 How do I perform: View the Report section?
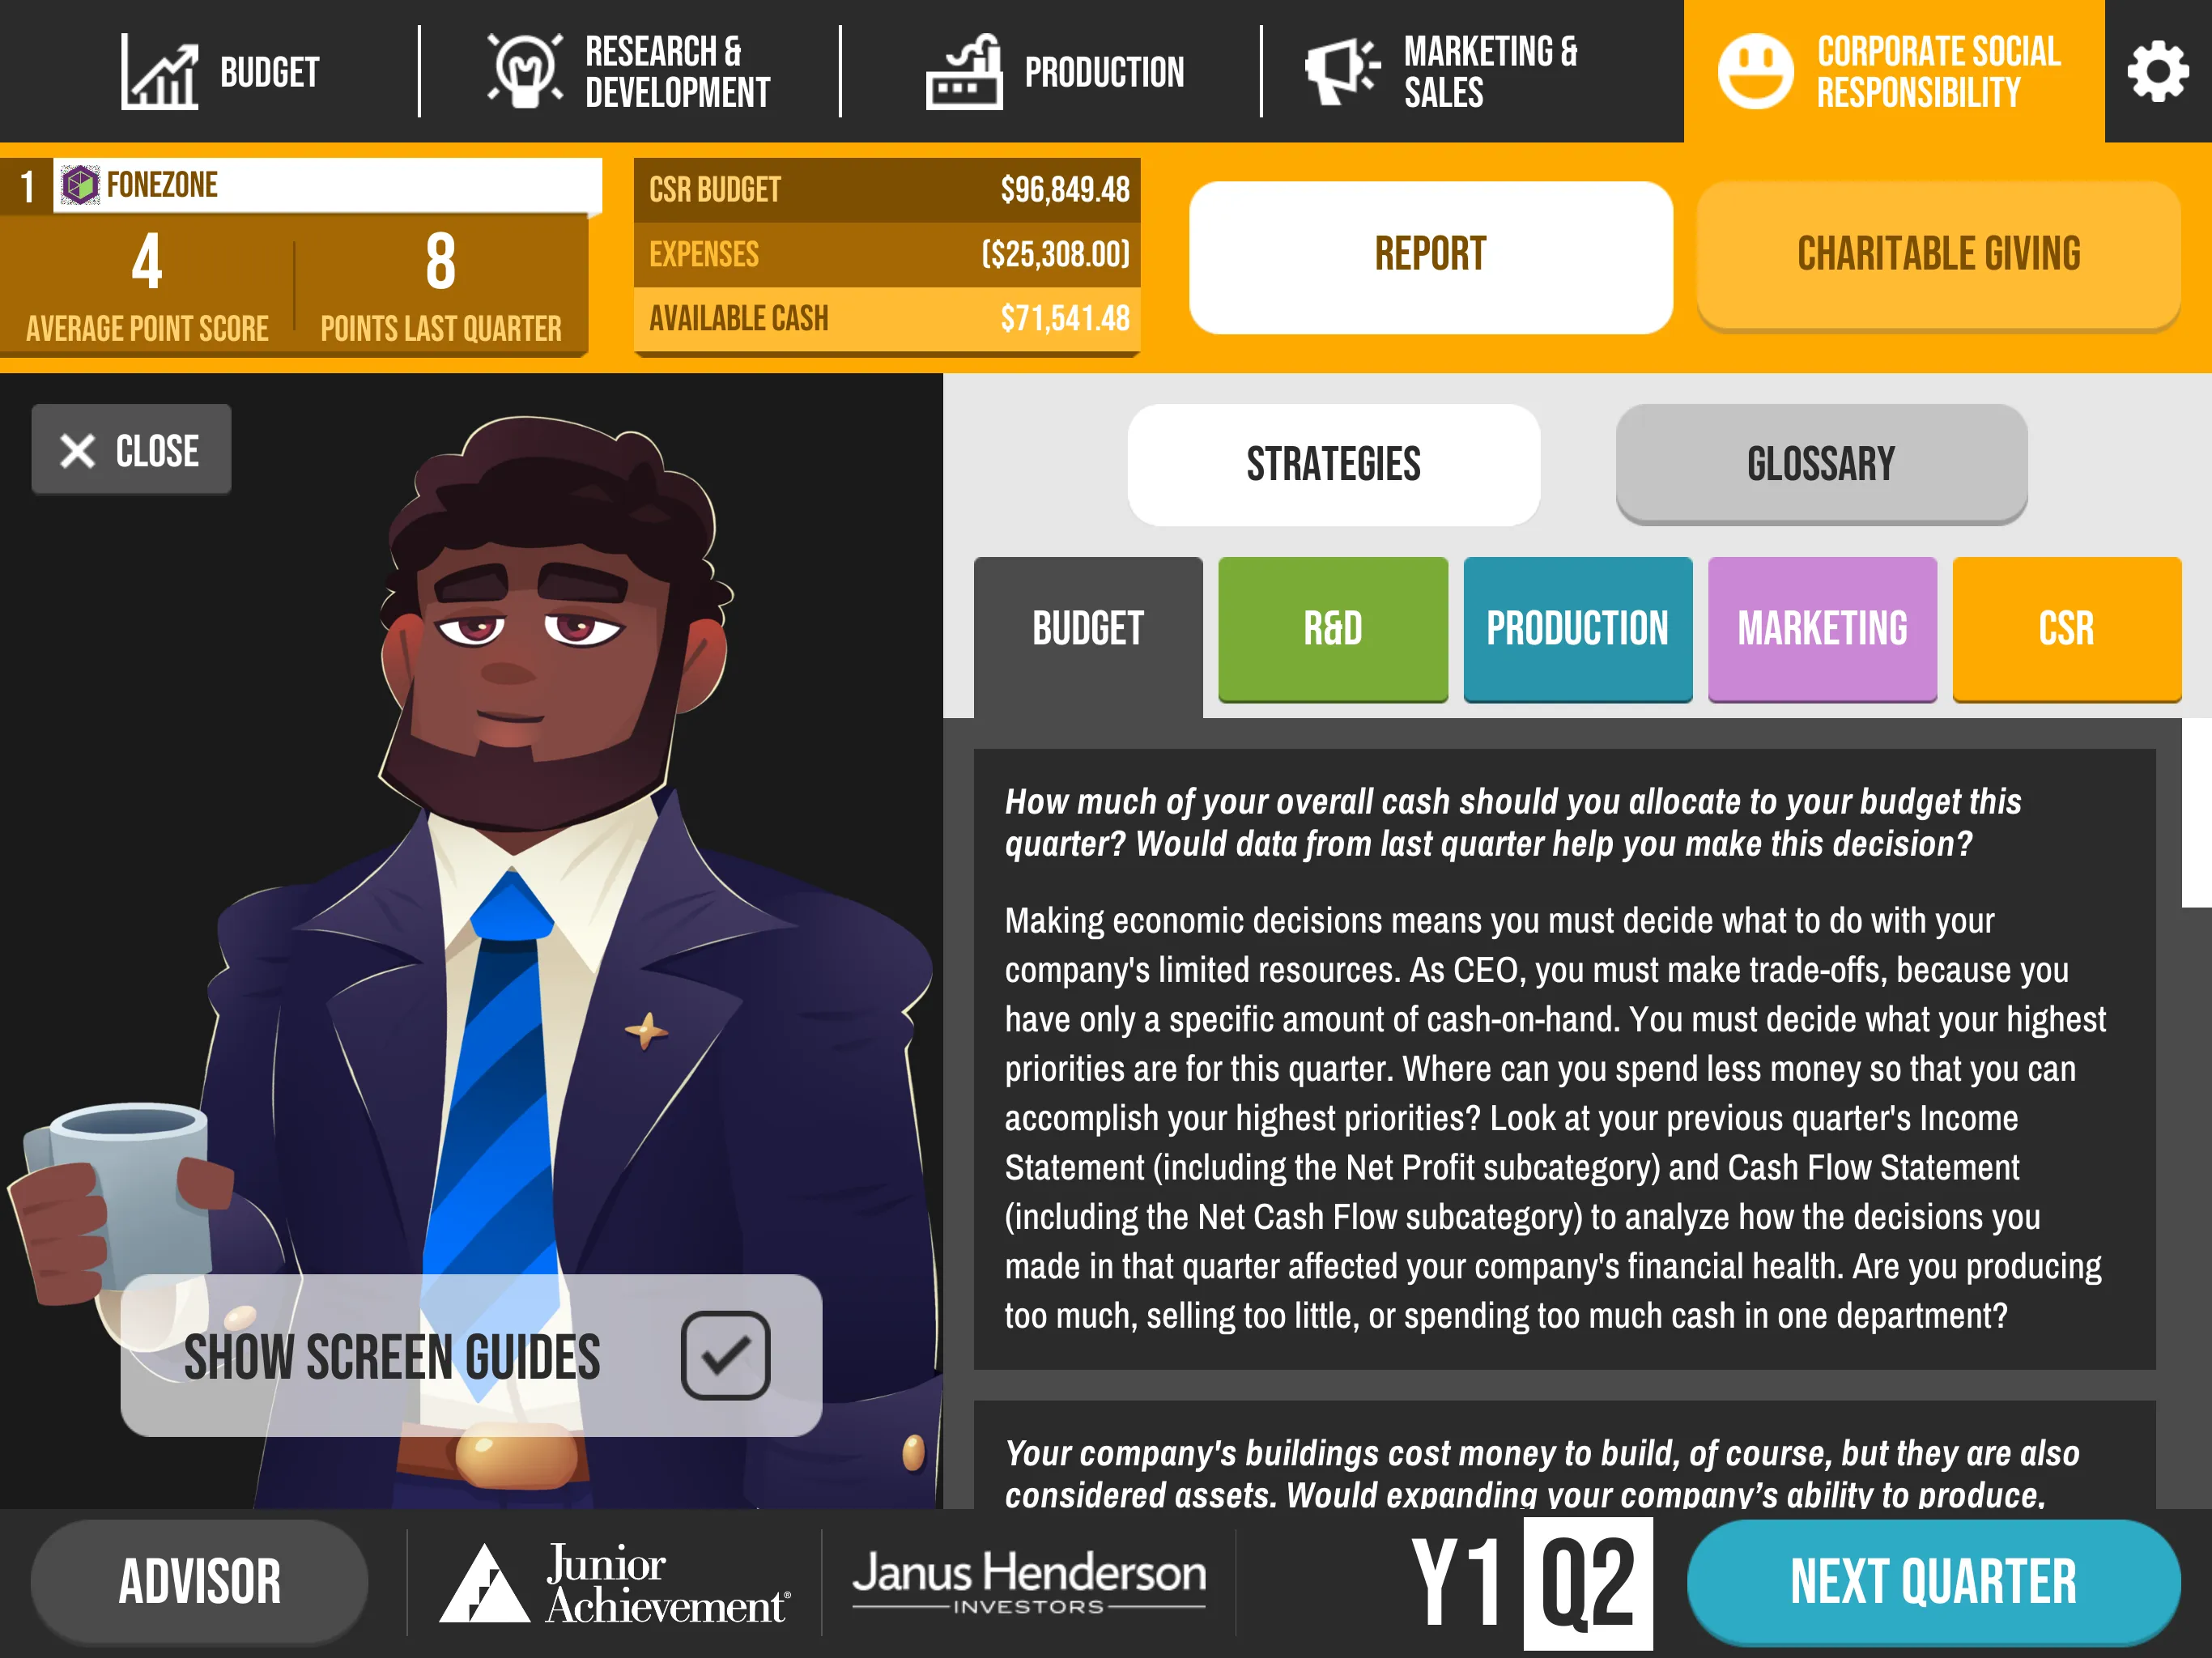coord(1430,253)
